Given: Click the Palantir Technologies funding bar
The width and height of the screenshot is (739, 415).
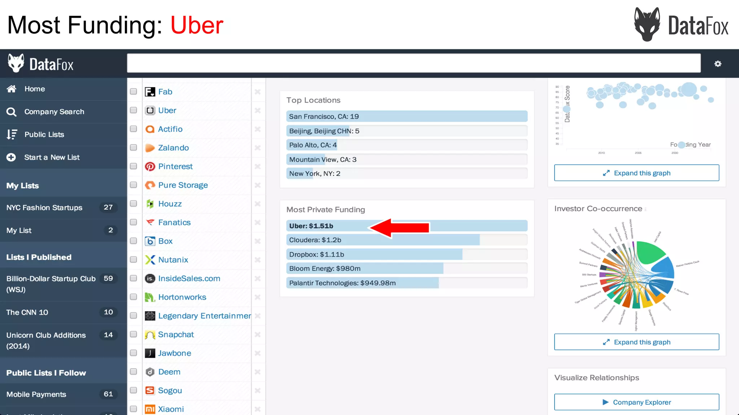Looking at the screenshot, I should [x=407, y=283].
